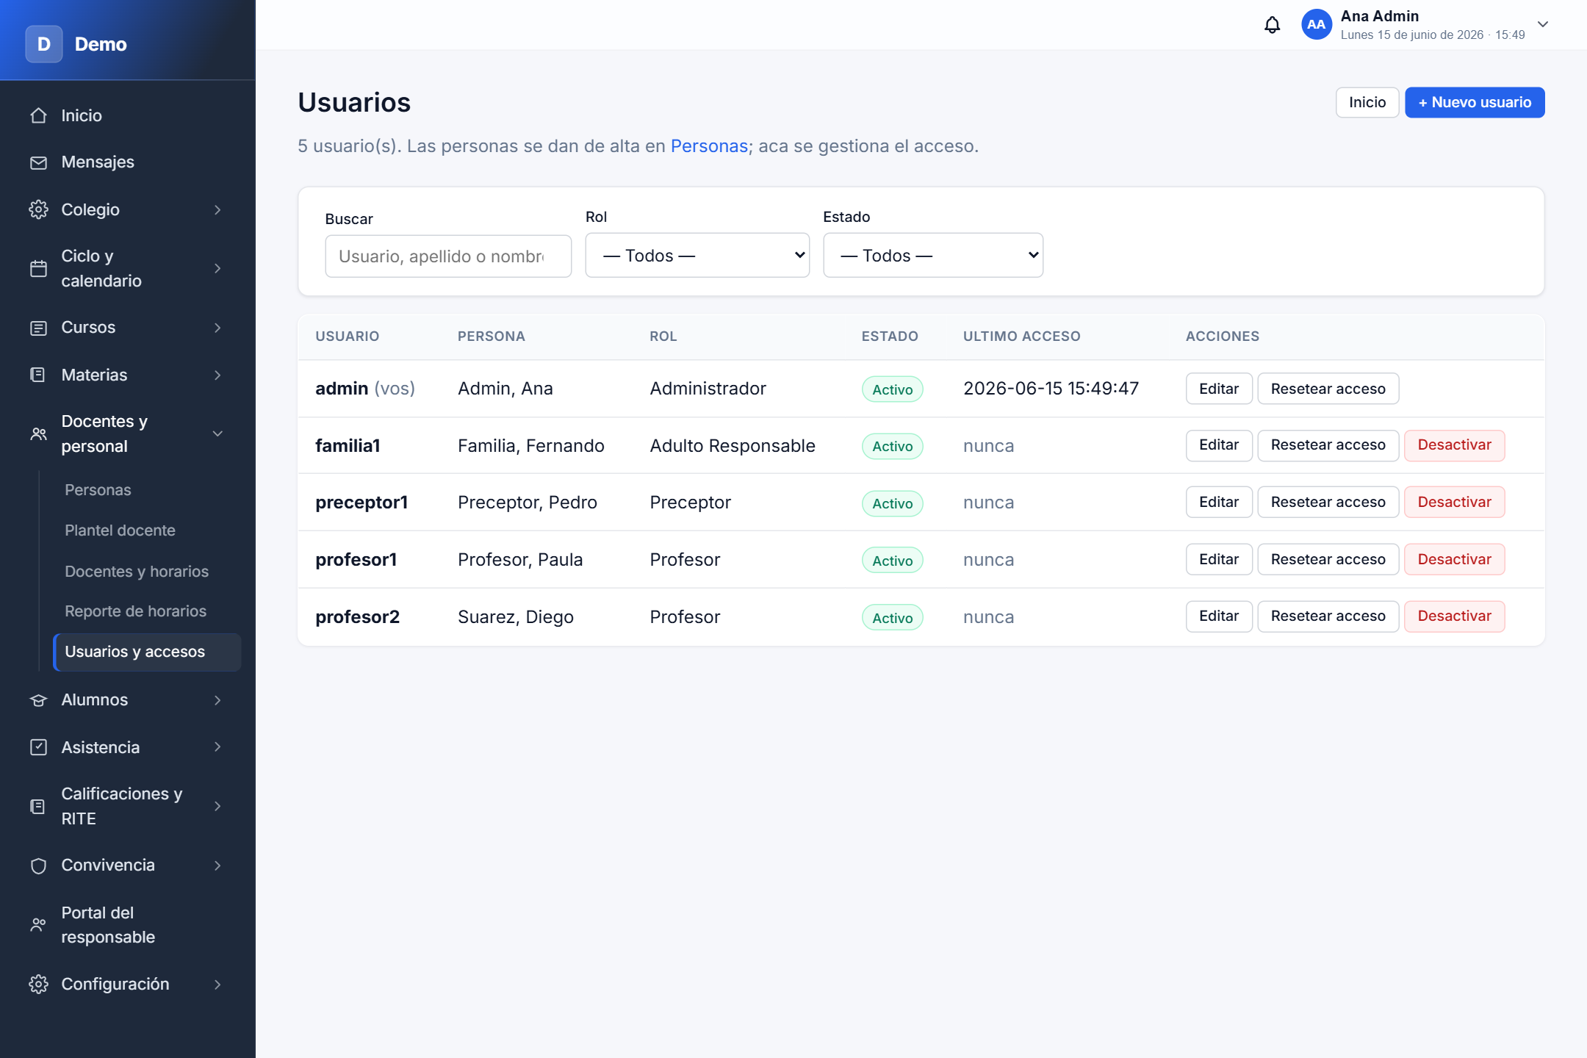Open the notifications bell icon
Image resolution: width=1587 pixels, height=1058 pixels.
pyautogui.click(x=1272, y=25)
